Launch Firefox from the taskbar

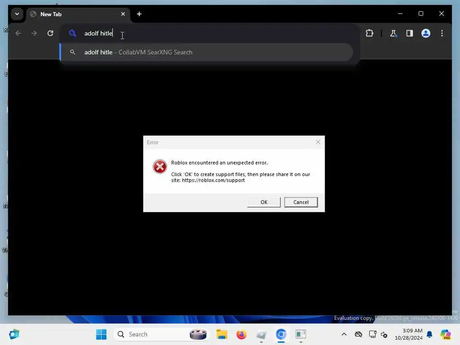[241, 334]
